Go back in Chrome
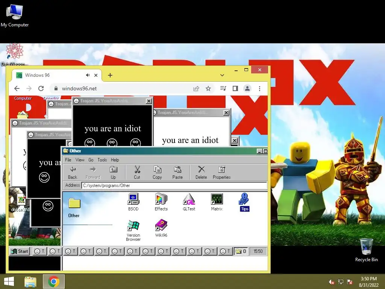 17,88
